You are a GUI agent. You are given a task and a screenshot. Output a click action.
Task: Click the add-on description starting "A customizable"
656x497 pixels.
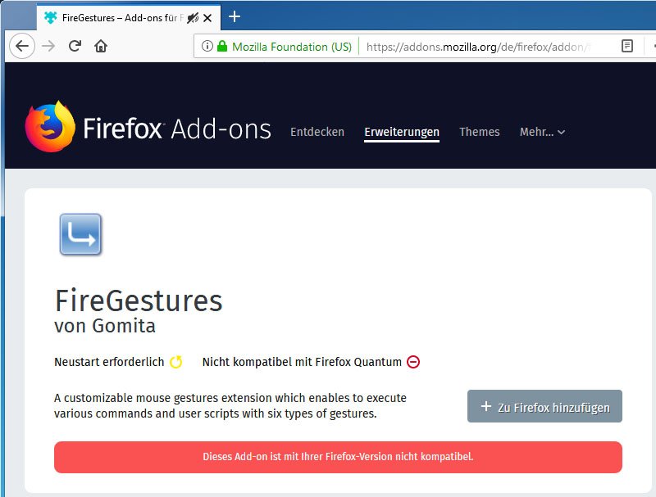point(230,405)
